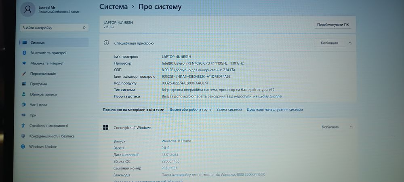Click the Перейменувати ПК button
Screen dimensions: 404x182
tap(333, 25)
